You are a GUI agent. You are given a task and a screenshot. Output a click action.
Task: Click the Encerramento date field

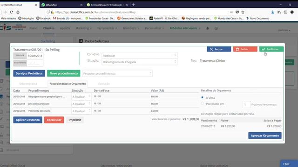[35, 63]
